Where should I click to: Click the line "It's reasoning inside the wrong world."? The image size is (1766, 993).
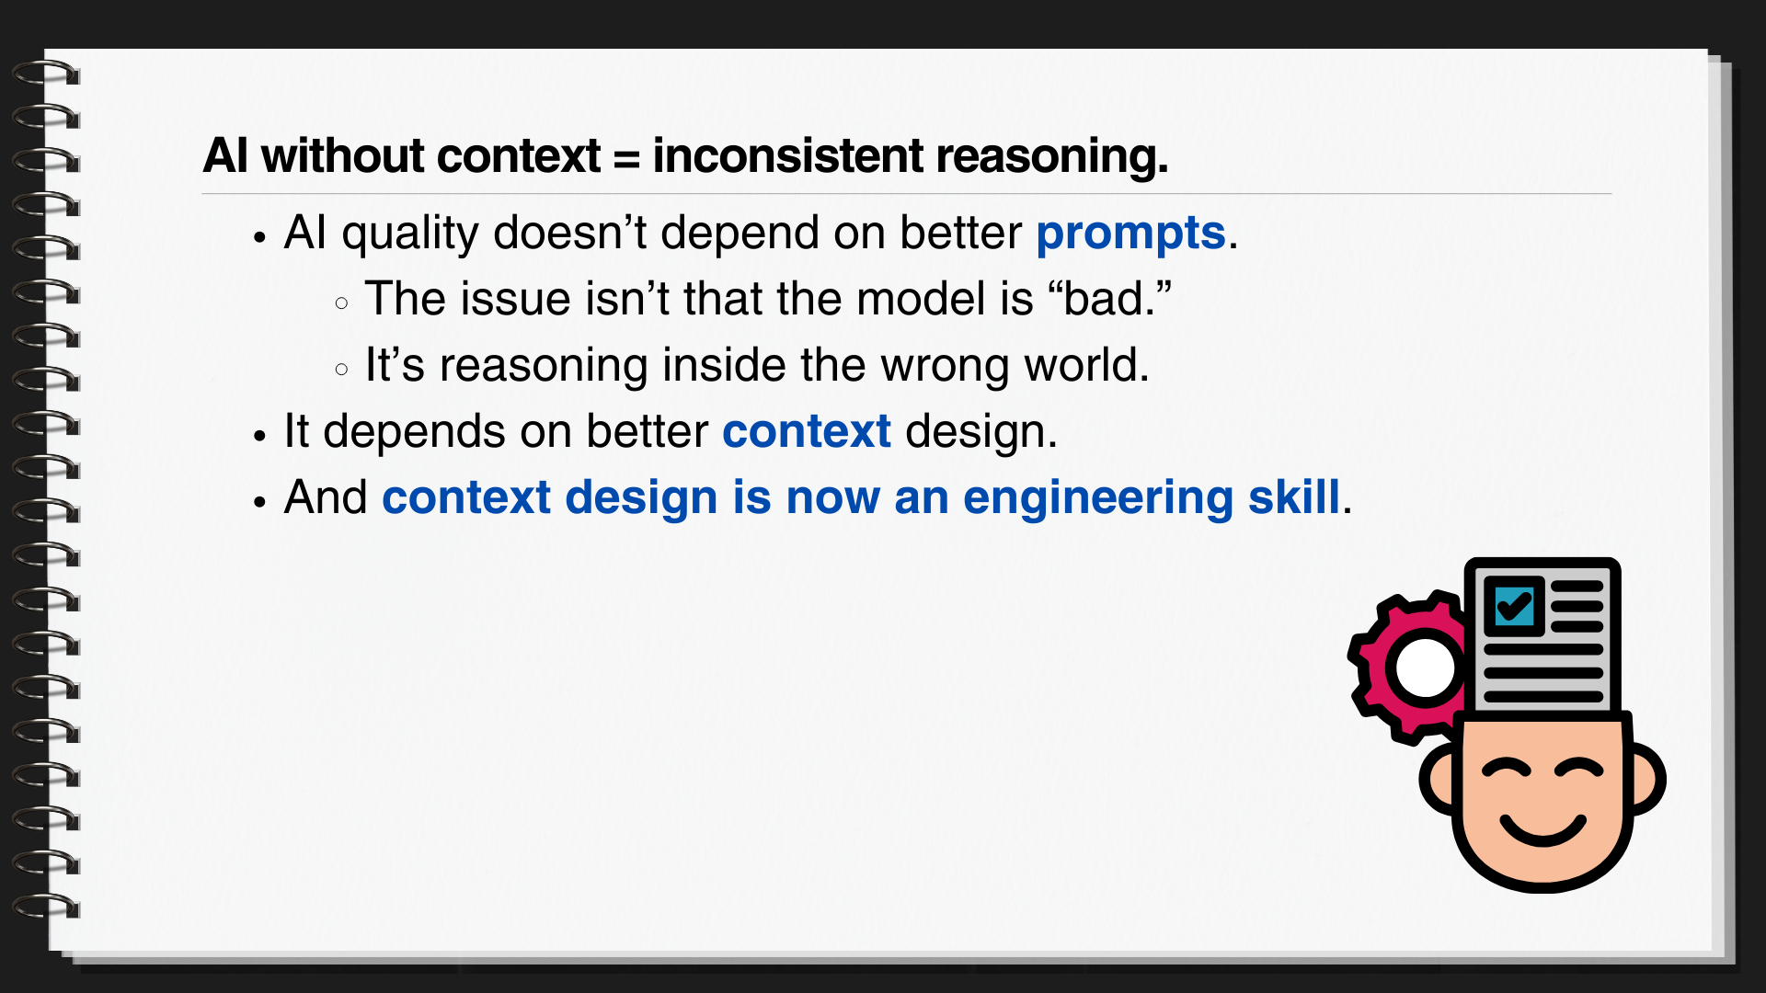pos(757,365)
